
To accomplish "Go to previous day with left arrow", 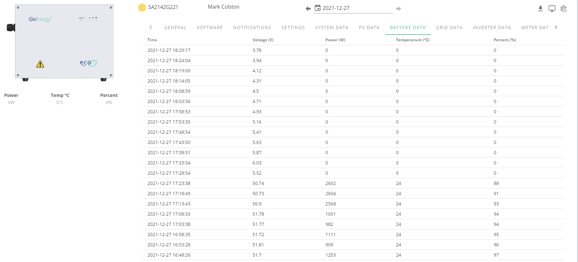I will click(x=308, y=9).
